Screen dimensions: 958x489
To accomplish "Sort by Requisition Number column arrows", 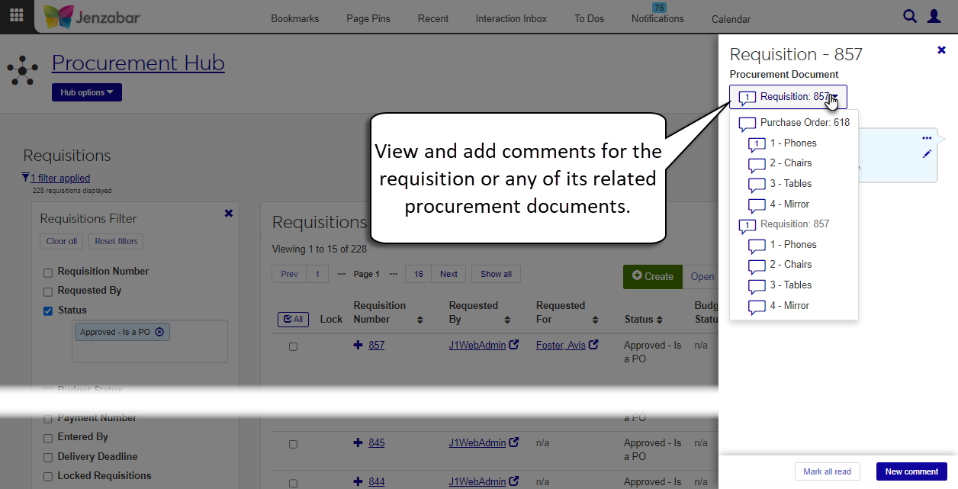I will point(420,320).
